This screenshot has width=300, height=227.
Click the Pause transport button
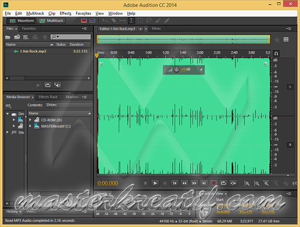pyautogui.click(x=165, y=183)
